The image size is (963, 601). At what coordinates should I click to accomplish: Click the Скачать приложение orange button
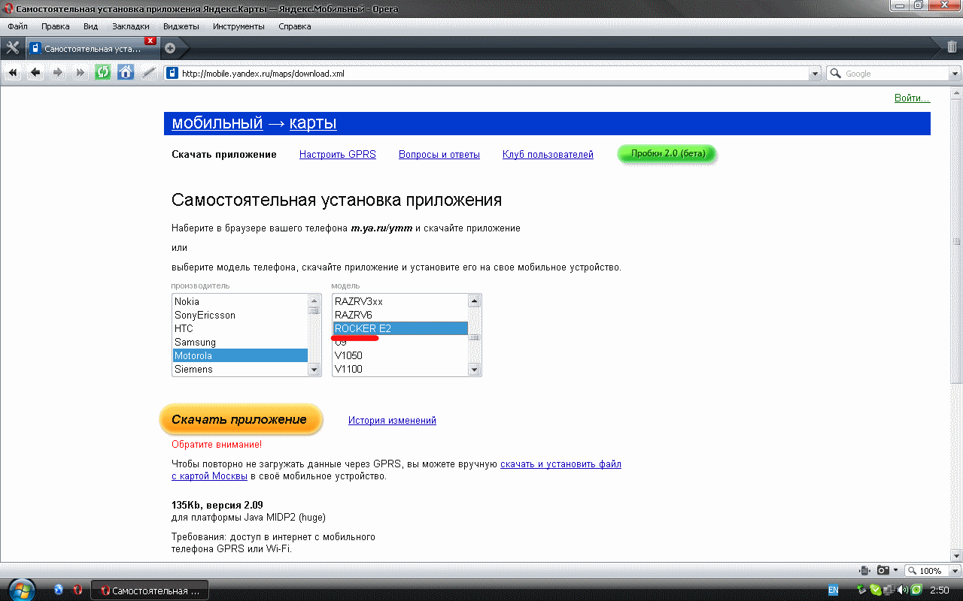(x=240, y=420)
